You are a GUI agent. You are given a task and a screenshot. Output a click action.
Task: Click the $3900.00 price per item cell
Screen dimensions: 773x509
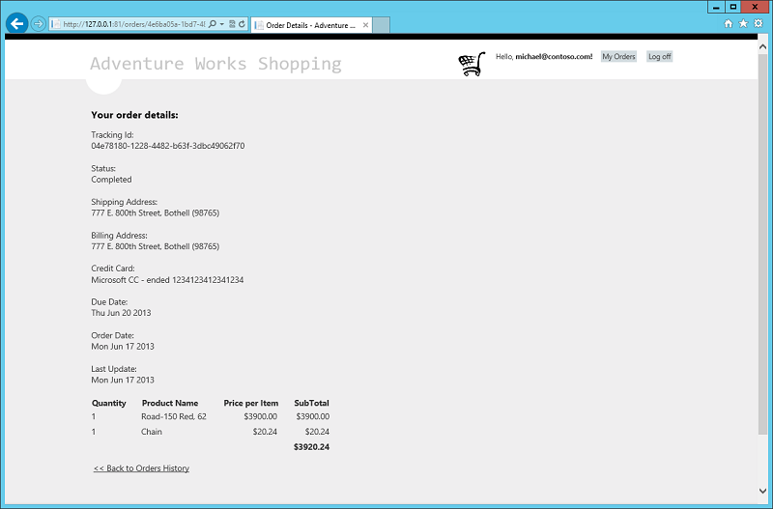click(x=260, y=417)
